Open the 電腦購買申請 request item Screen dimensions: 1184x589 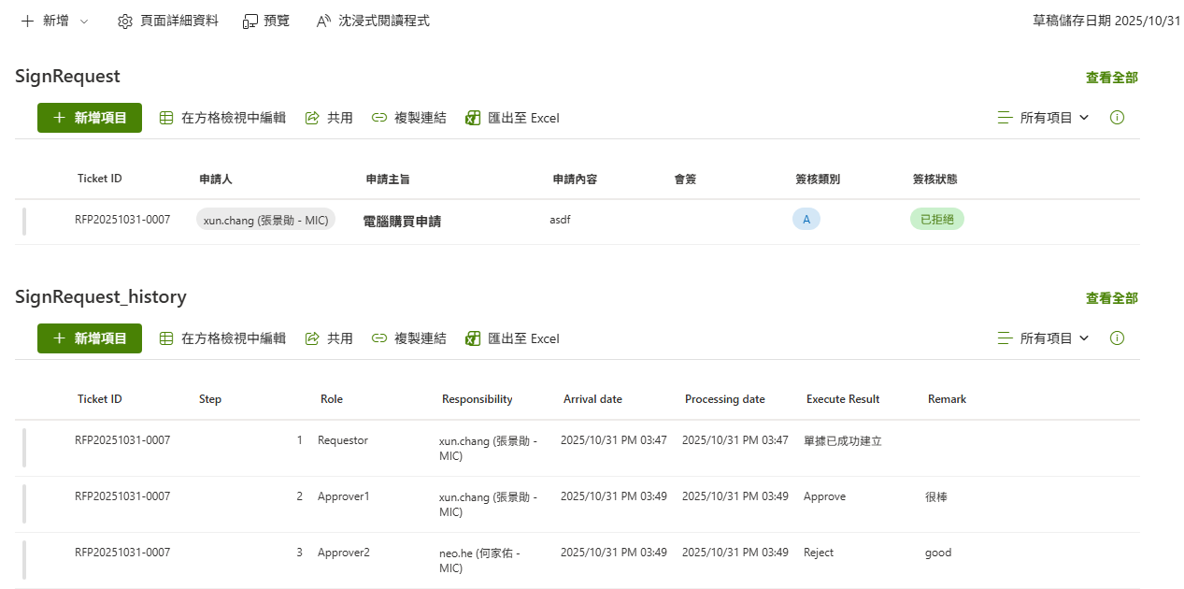pos(402,222)
